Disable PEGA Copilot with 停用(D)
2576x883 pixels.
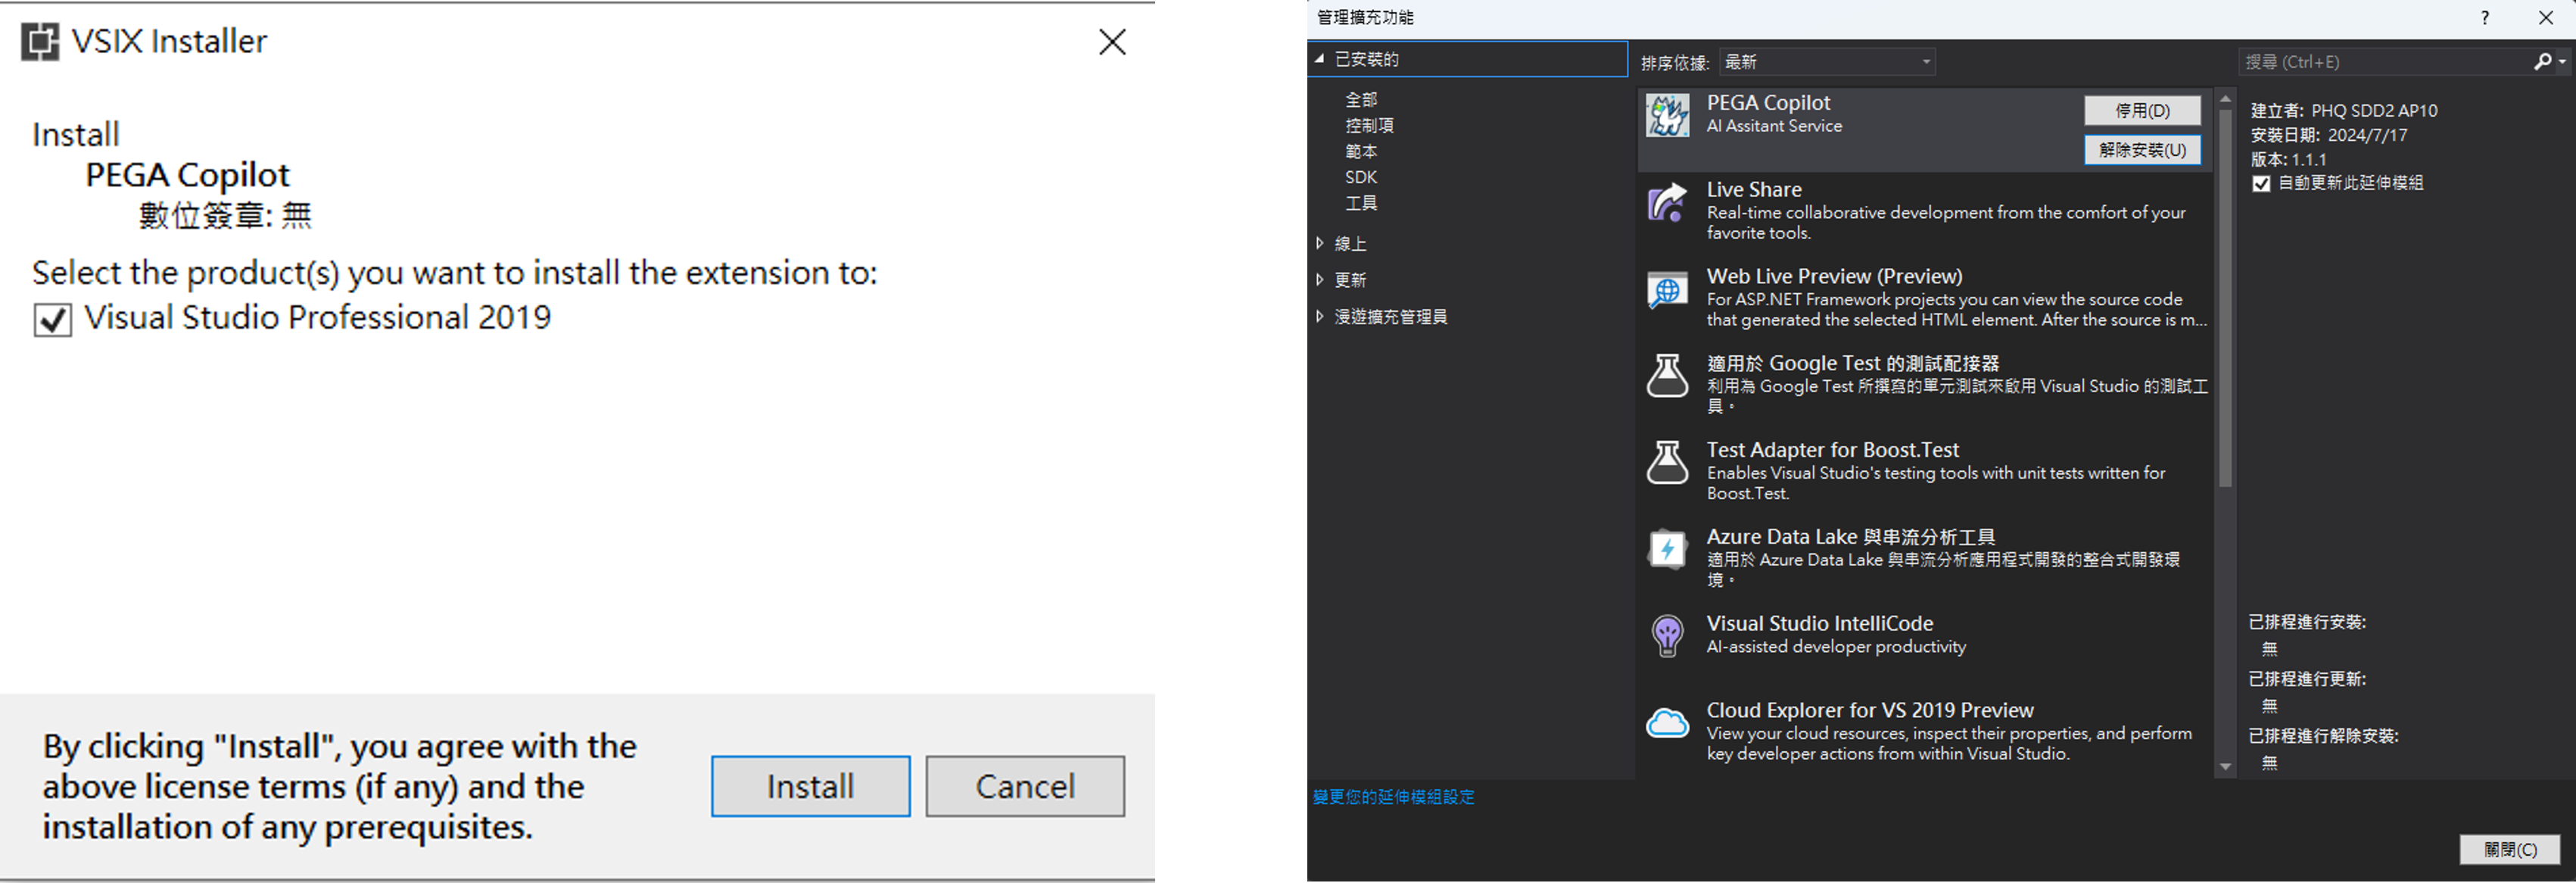click(2142, 111)
